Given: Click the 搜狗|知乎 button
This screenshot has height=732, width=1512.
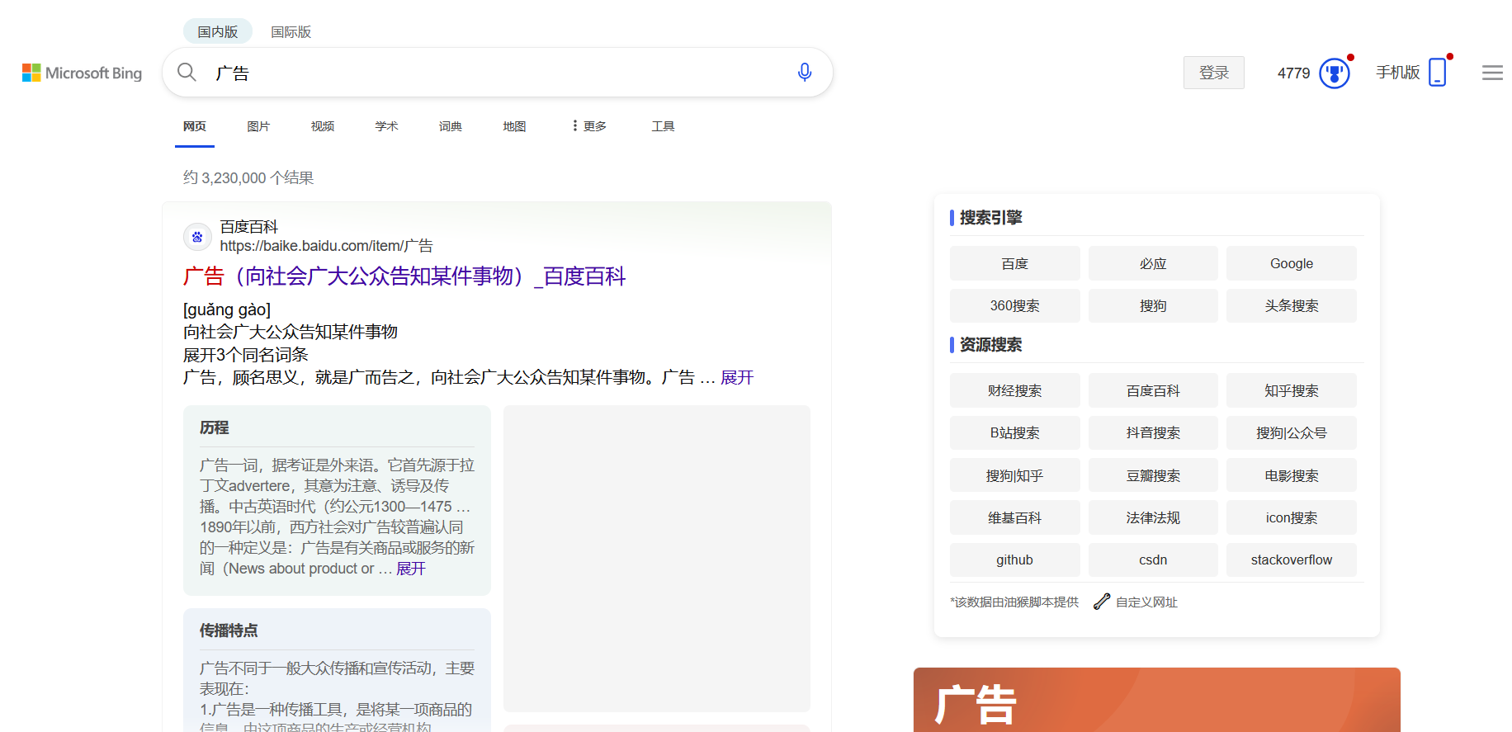Looking at the screenshot, I should point(1015,475).
